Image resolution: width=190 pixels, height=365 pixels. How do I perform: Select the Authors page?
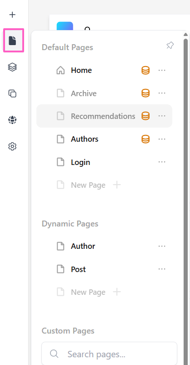click(x=85, y=139)
